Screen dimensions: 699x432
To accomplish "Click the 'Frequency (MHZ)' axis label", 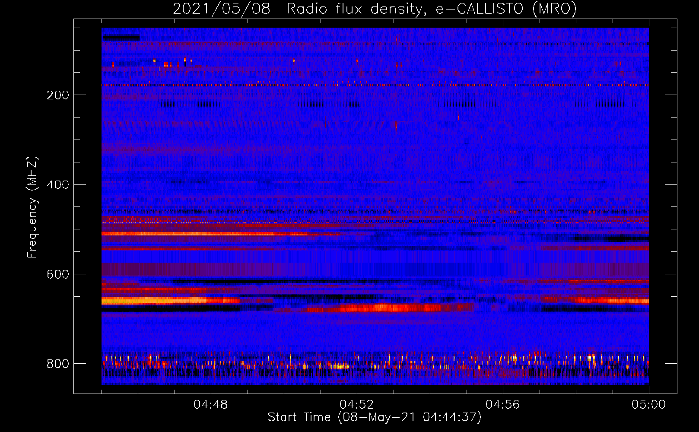I will [32, 207].
